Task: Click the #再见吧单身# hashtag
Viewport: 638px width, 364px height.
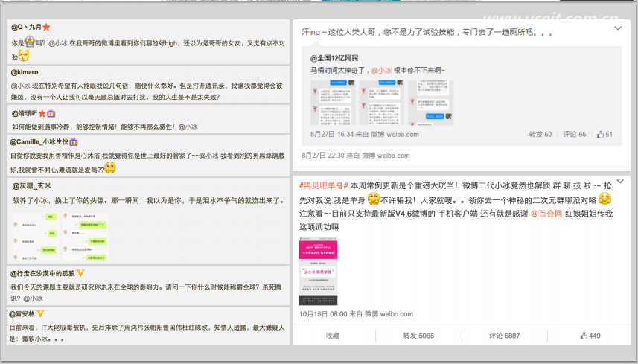Action: 324,186
